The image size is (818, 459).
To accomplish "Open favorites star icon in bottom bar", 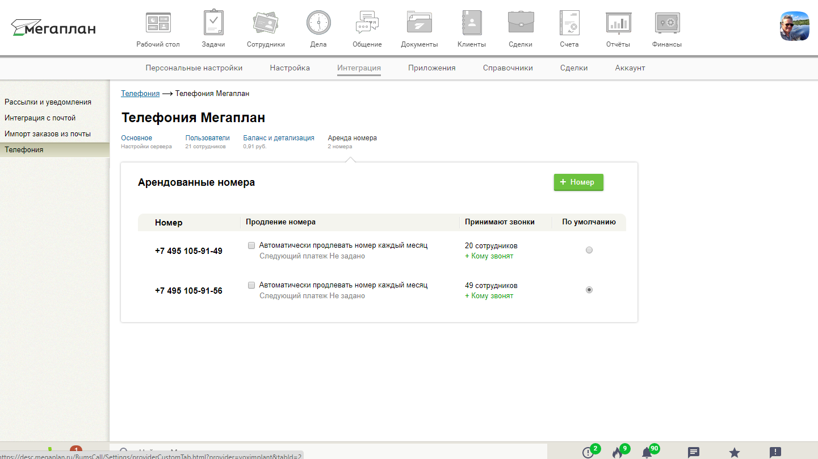I will pos(734,453).
